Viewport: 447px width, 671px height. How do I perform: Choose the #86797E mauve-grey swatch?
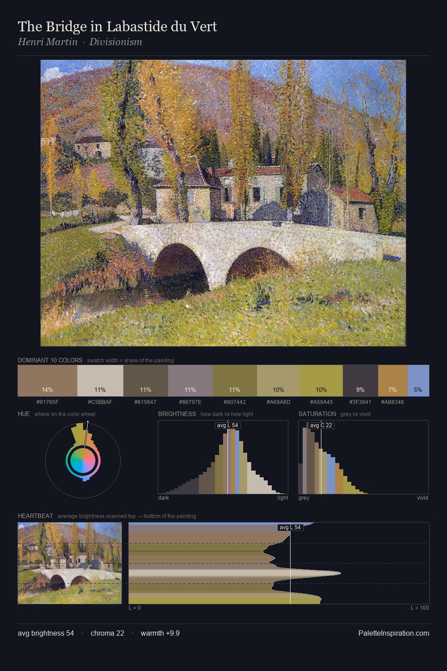[x=190, y=381]
